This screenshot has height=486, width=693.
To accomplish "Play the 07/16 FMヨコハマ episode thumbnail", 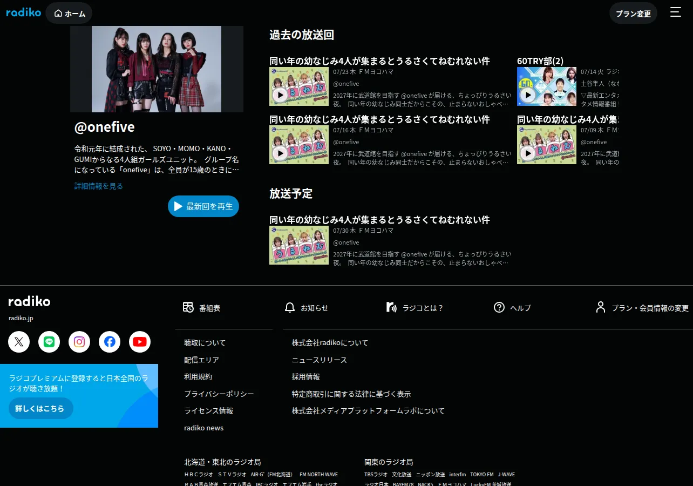I will click(x=299, y=145).
